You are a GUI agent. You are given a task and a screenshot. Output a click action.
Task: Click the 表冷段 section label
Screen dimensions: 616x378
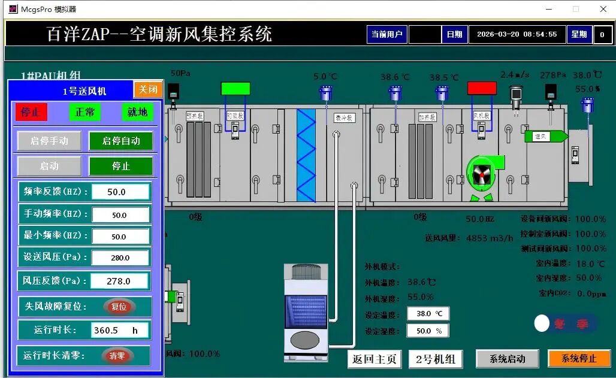345,117
